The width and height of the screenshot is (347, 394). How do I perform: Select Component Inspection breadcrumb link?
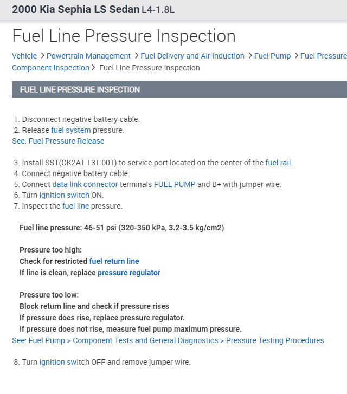50,68
